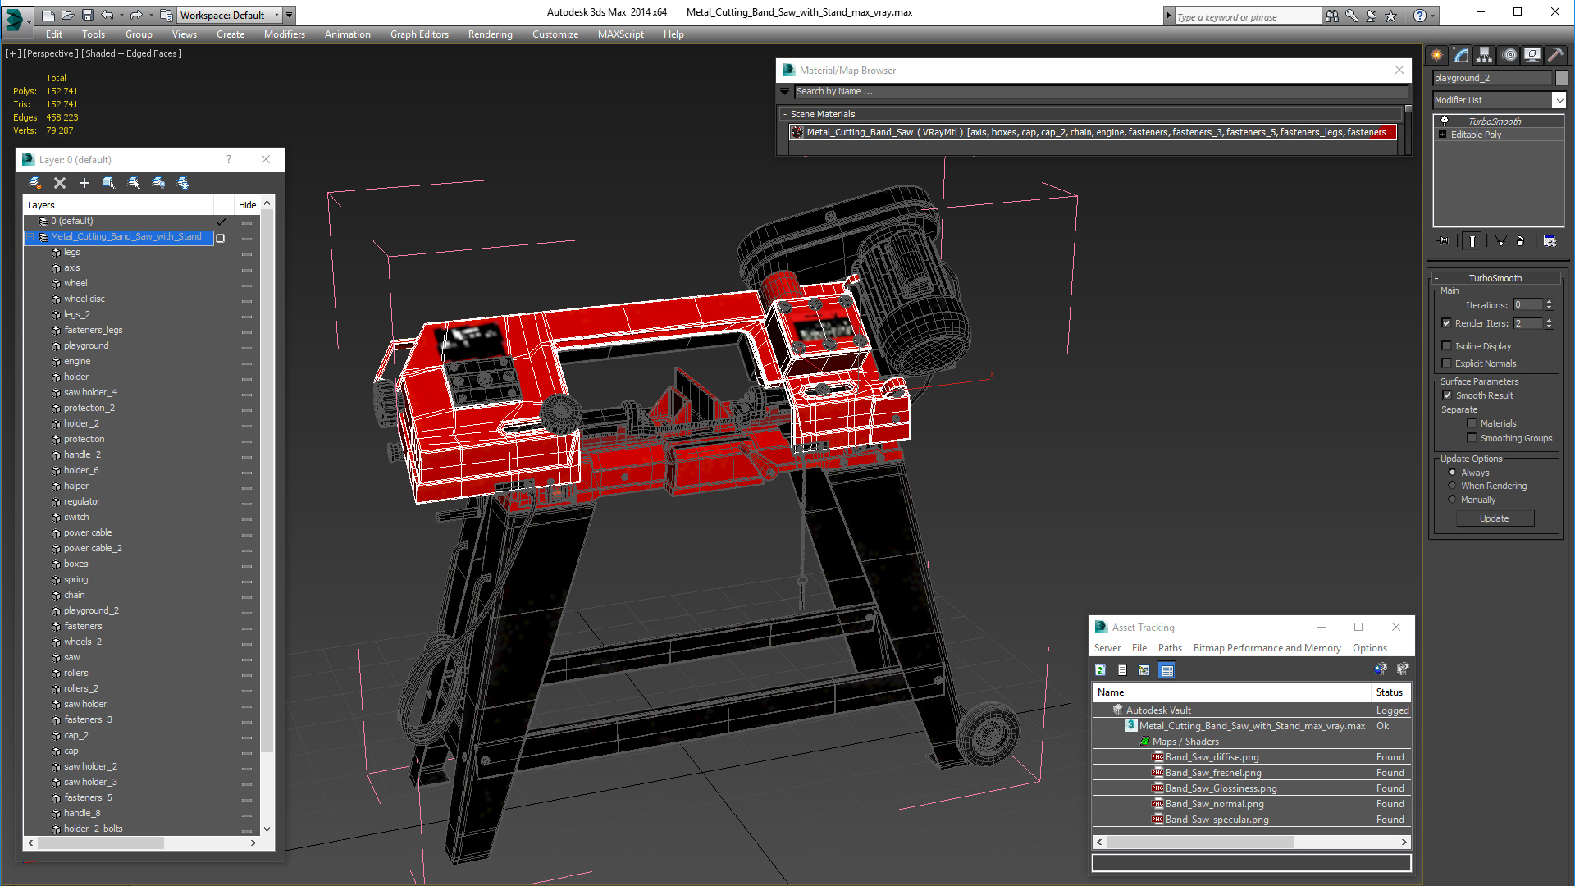Open the Modifier List dropdown
Viewport: 1575px width, 886px height.
(x=1559, y=100)
